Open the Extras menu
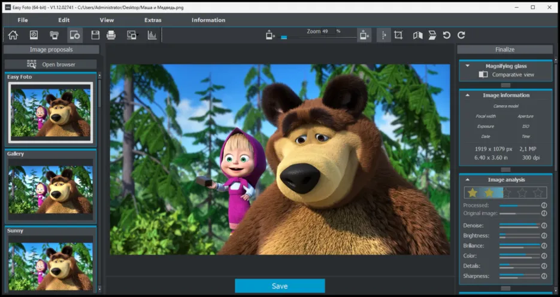560x297 pixels. coord(153,20)
